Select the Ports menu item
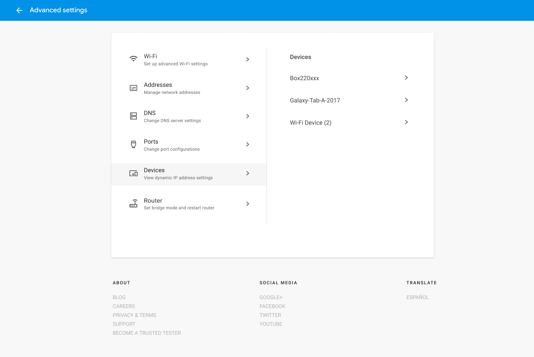 189,145
